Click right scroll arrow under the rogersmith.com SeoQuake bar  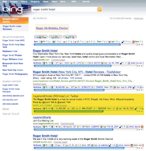(142, 66)
